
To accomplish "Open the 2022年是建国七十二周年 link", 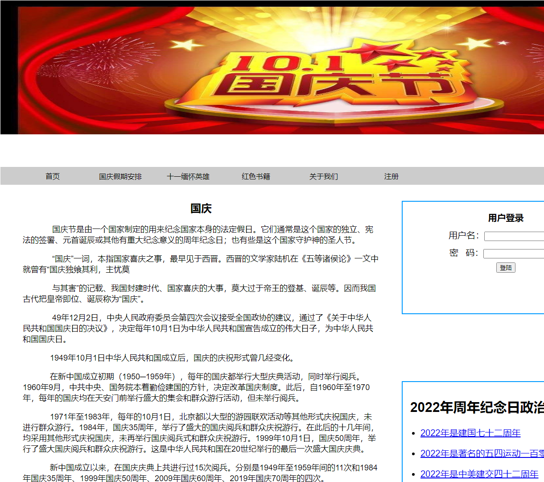I will (x=470, y=432).
